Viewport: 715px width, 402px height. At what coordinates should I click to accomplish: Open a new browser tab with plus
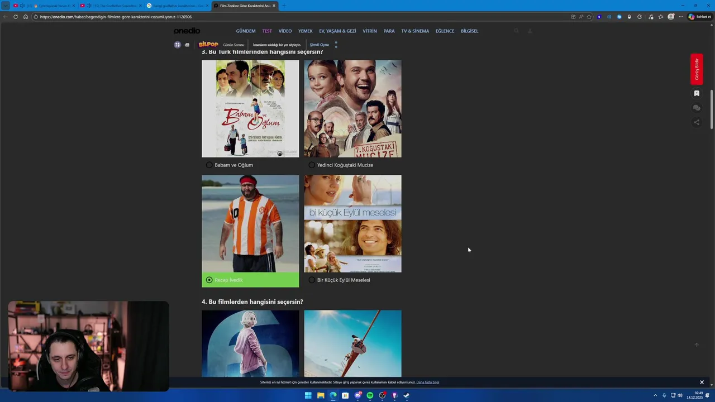[283, 6]
